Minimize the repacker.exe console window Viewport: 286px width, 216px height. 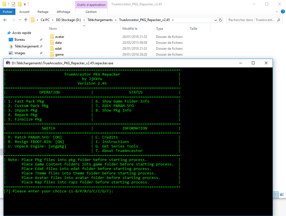(241, 63)
